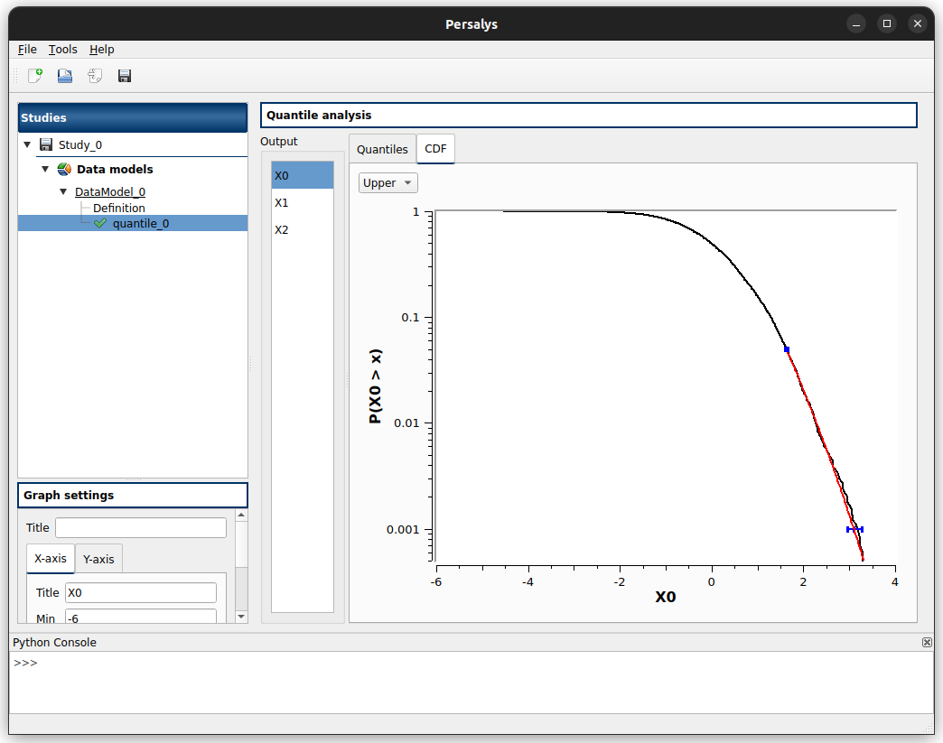Viewport: 943px width, 743px height.
Task: Save the current study
Action: tap(124, 76)
